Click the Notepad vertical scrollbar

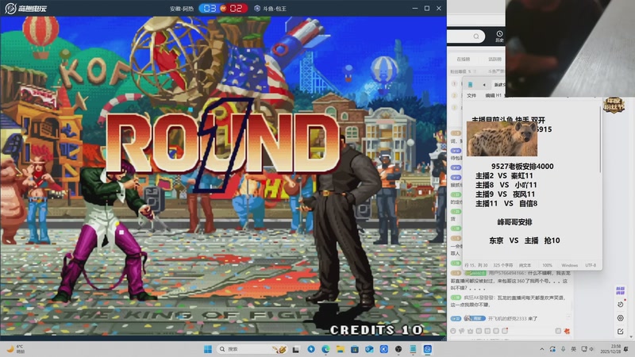[x=600, y=140]
